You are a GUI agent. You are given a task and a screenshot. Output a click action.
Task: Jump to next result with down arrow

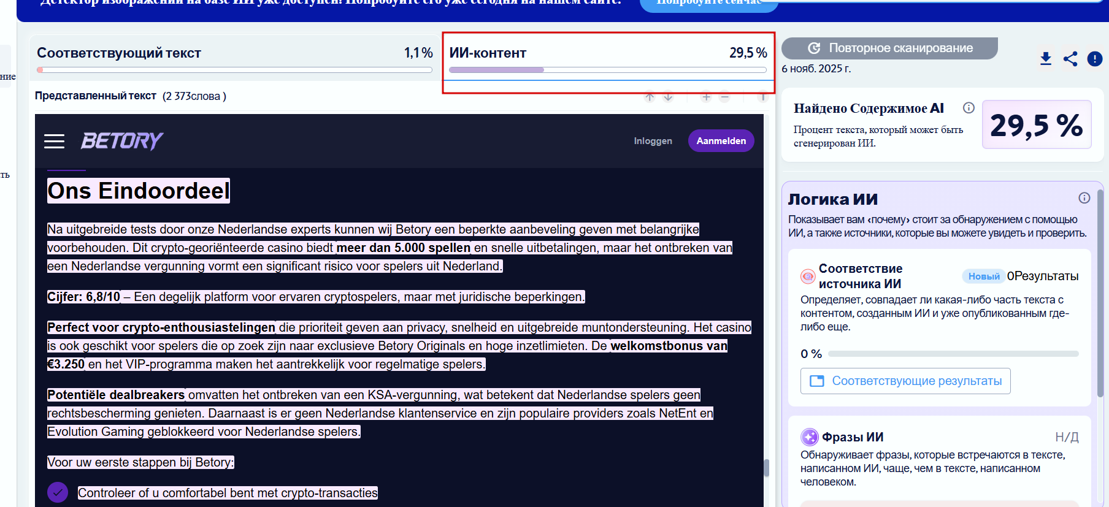click(668, 97)
